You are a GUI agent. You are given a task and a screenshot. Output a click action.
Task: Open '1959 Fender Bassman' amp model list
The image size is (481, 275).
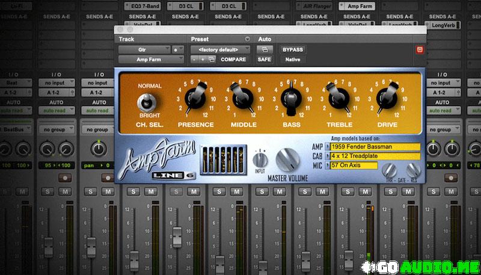click(375, 147)
